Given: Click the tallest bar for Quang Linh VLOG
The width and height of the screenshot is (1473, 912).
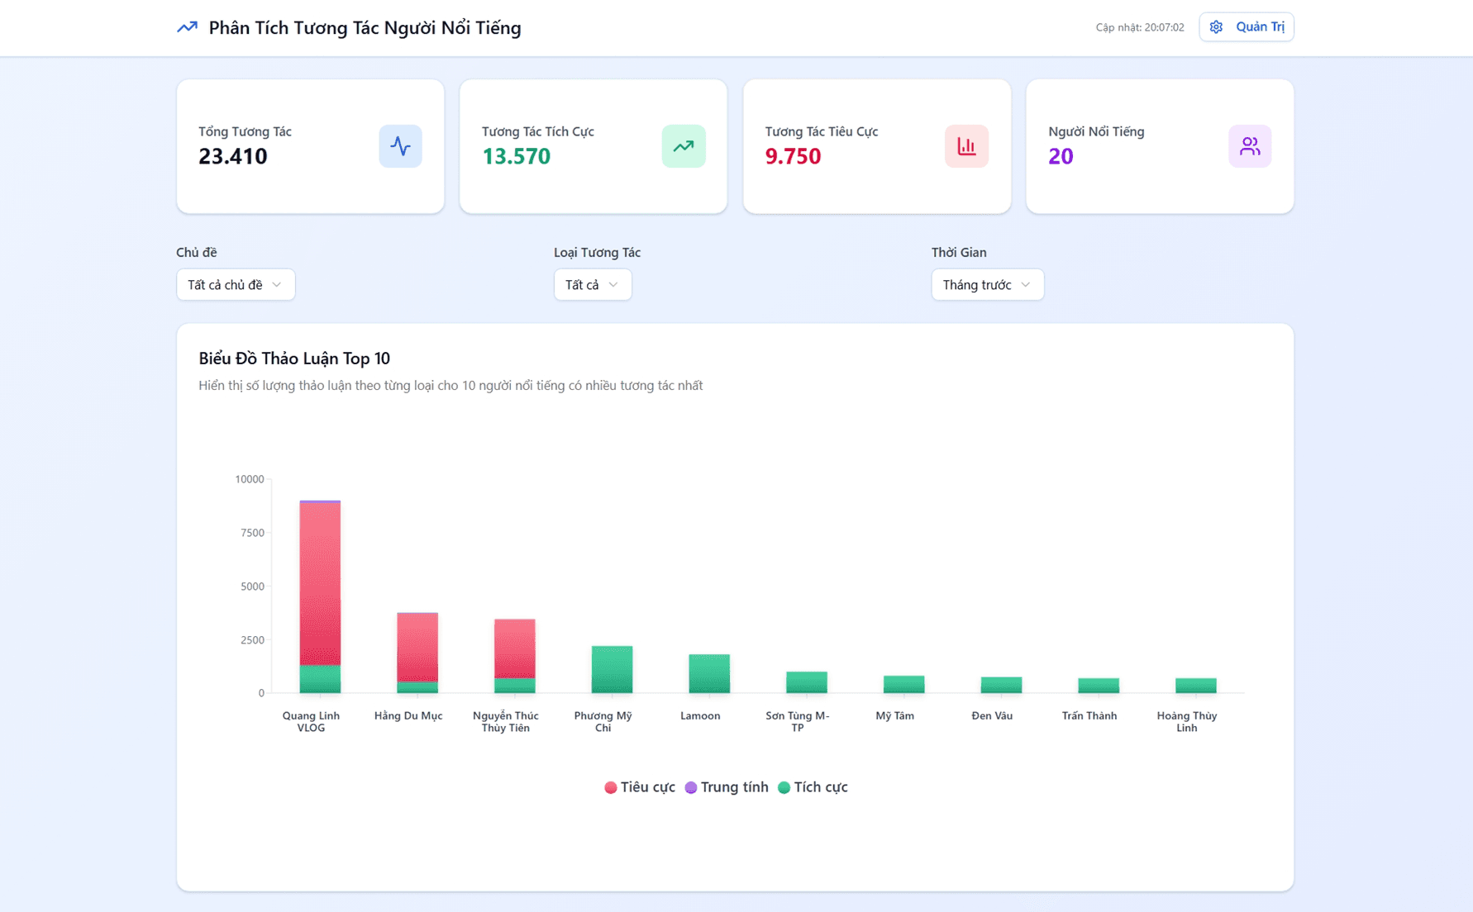Looking at the screenshot, I should (x=318, y=595).
